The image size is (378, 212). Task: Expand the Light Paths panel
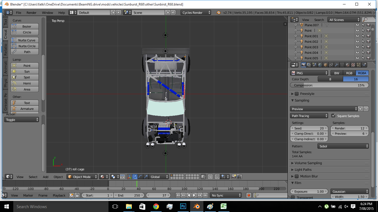coord(303,170)
